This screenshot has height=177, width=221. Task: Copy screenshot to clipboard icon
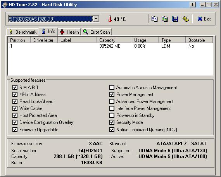(165, 19)
